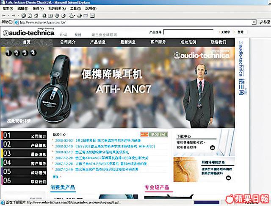The image size is (271, 206).
Task: Click the page icon in address bar
Action: (x=17, y=22)
